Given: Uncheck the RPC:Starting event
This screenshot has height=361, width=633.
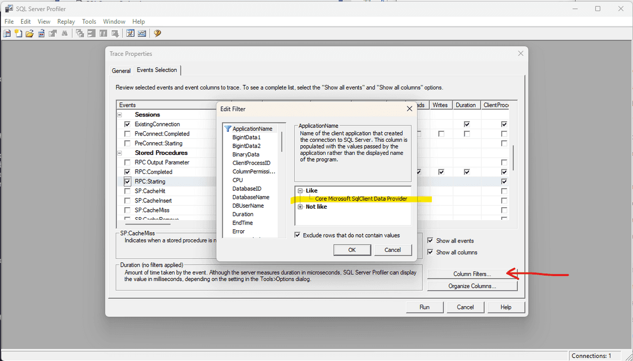Looking at the screenshot, I should [x=126, y=181].
